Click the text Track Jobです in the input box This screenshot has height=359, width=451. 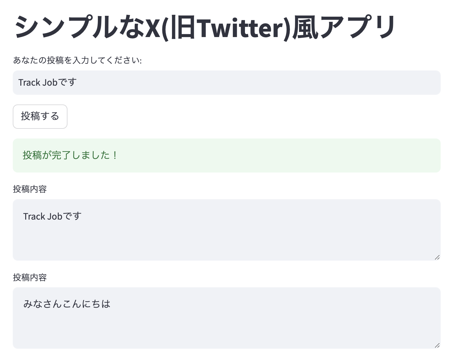pos(47,82)
